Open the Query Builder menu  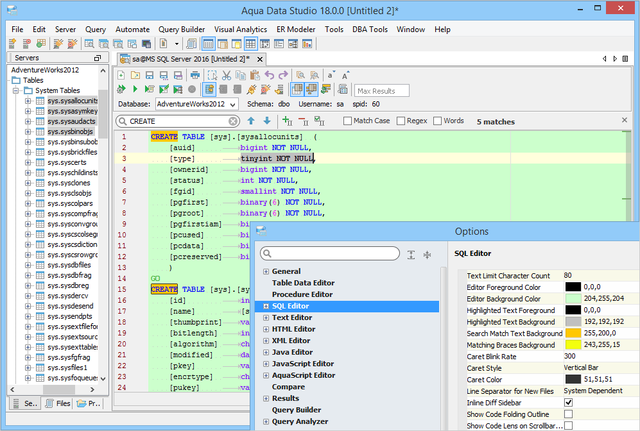pos(182,30)
